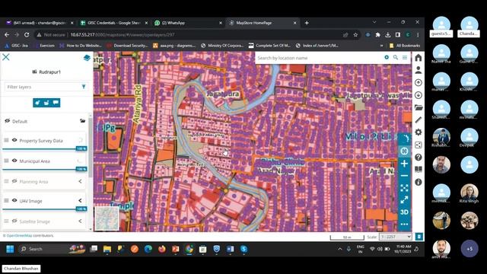The image size is (487, 274).
Task: Switch to the WhatsApp browser tab
Action: tap(188, 23)
